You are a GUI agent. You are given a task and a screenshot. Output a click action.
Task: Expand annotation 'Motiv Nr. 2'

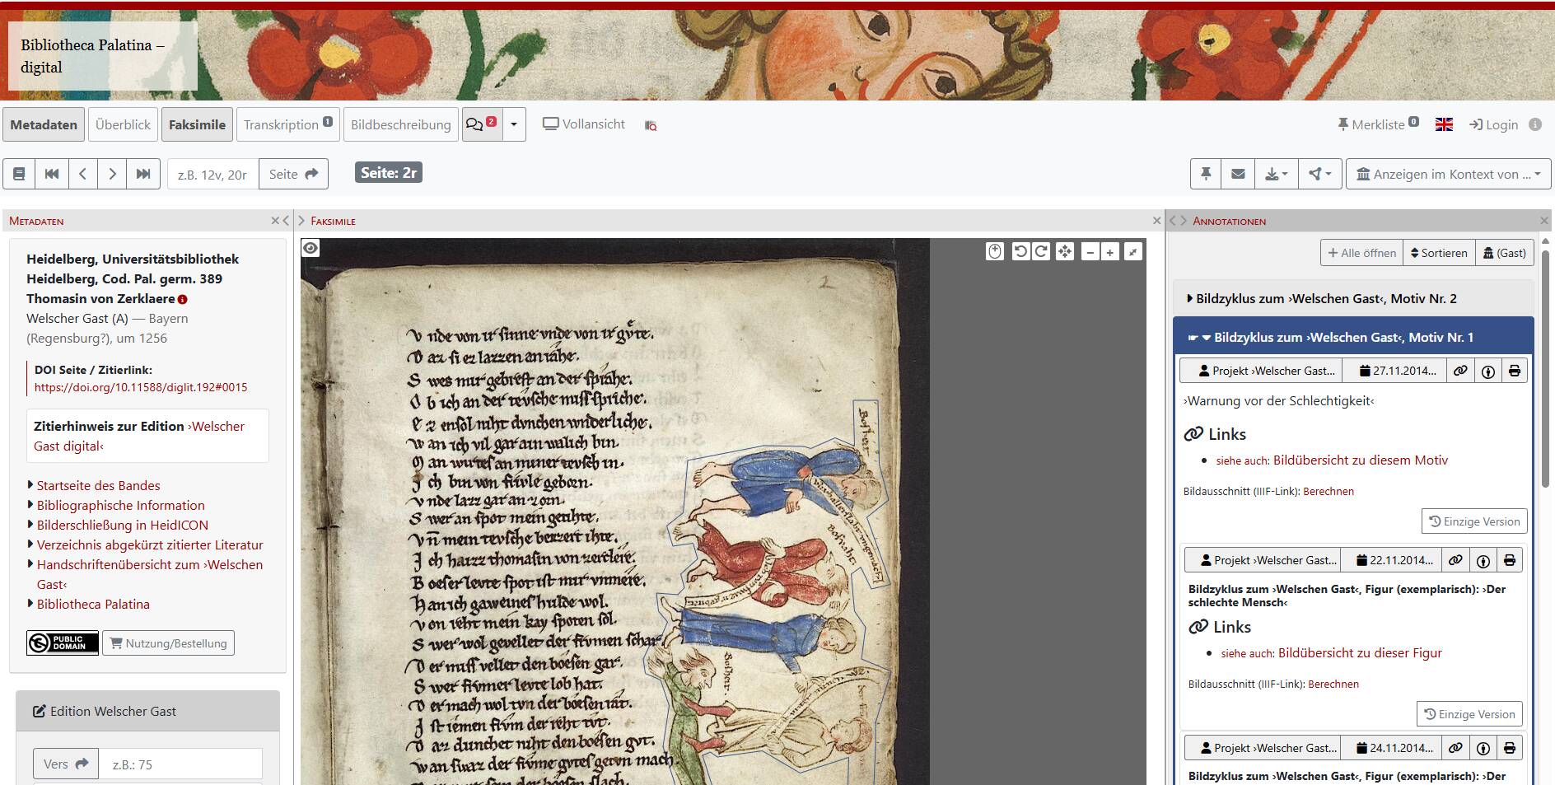pyautogui.click(x=1353, y=298)
